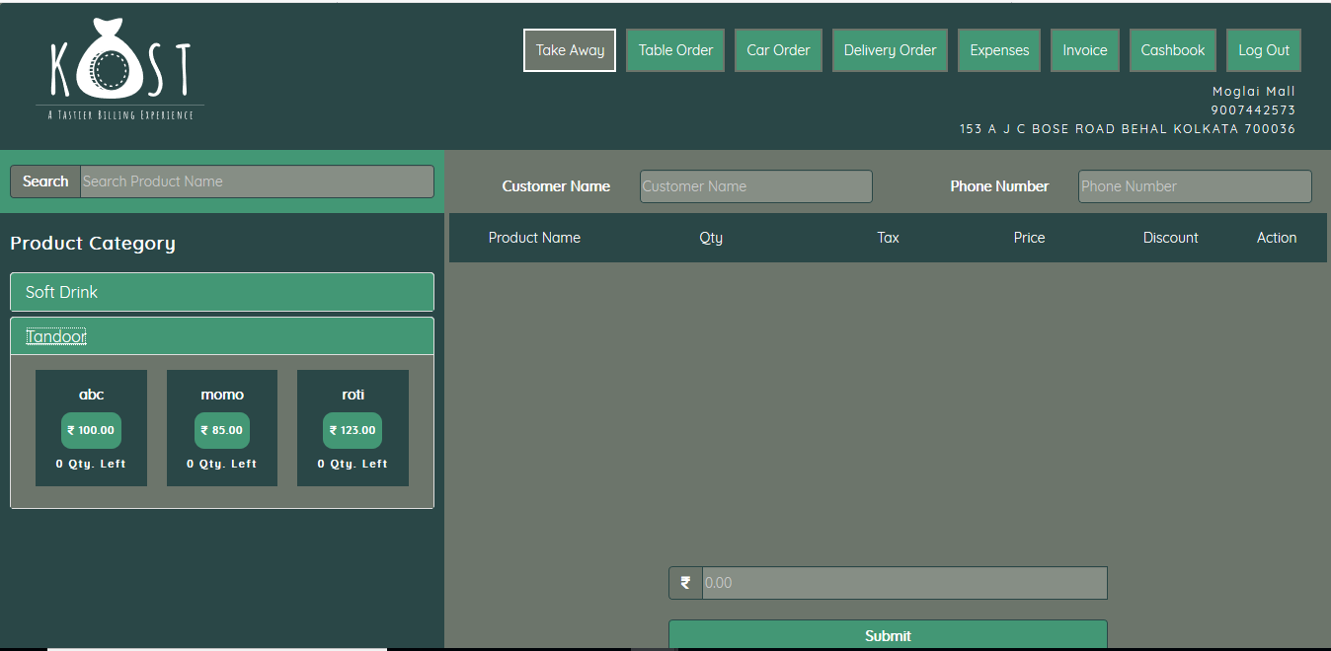The height and width of the screenshot is (651, 1331).
Task: Select the Take Away order tab
Action: pyautogui.click(x=570, y=50)
